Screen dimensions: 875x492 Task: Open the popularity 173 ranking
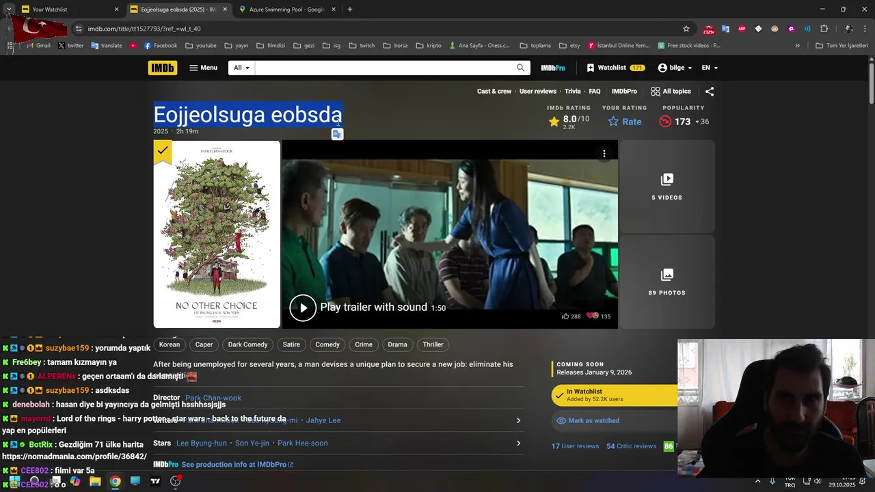point(684,122)
